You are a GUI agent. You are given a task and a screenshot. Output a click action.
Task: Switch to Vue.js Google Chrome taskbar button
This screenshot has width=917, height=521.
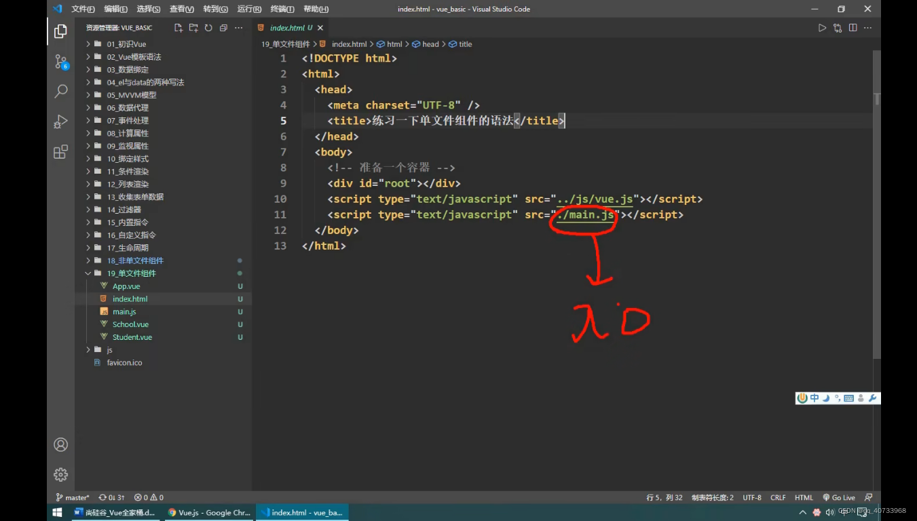pyautogui.click(x=209, y=512)
